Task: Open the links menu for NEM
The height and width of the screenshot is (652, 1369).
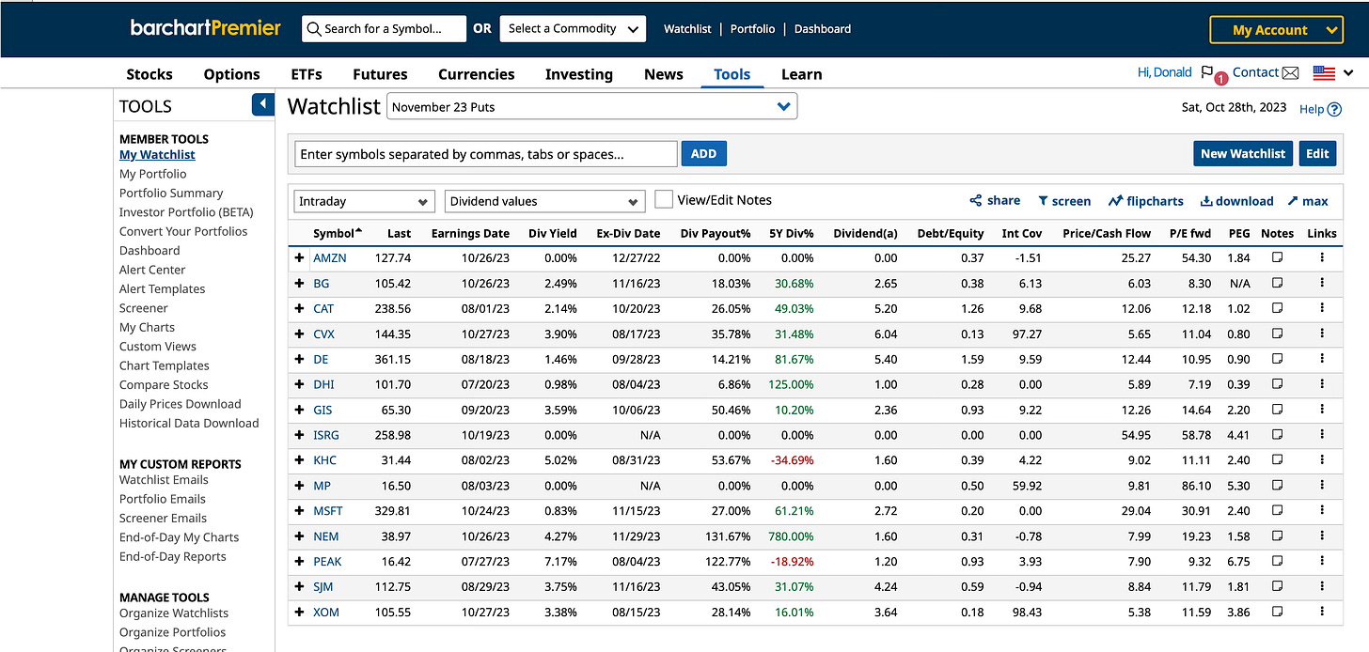Action: [x=1322, y=536]
